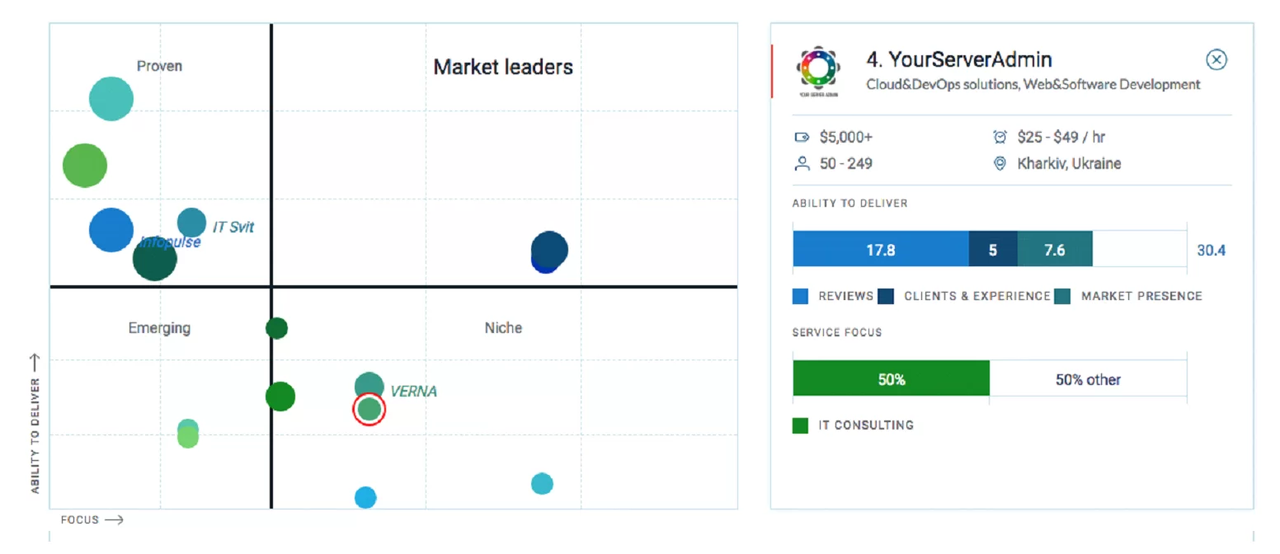Click the Reviews legend blue swatch
This screenshot has height=554, width=1280.
[800, 297]
